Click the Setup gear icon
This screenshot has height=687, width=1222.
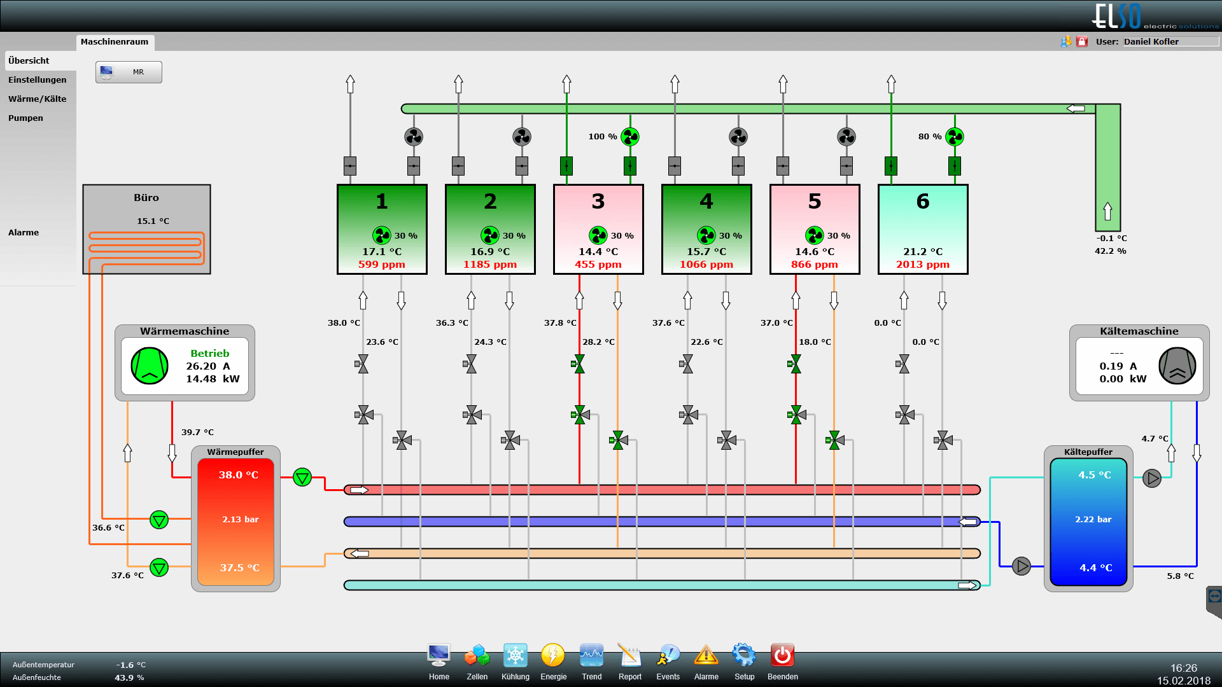[744, 656]
